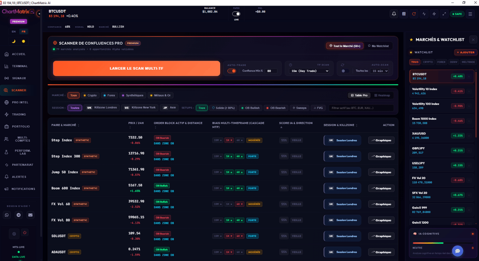Toggle the Paper/Live trading switch

236,14
